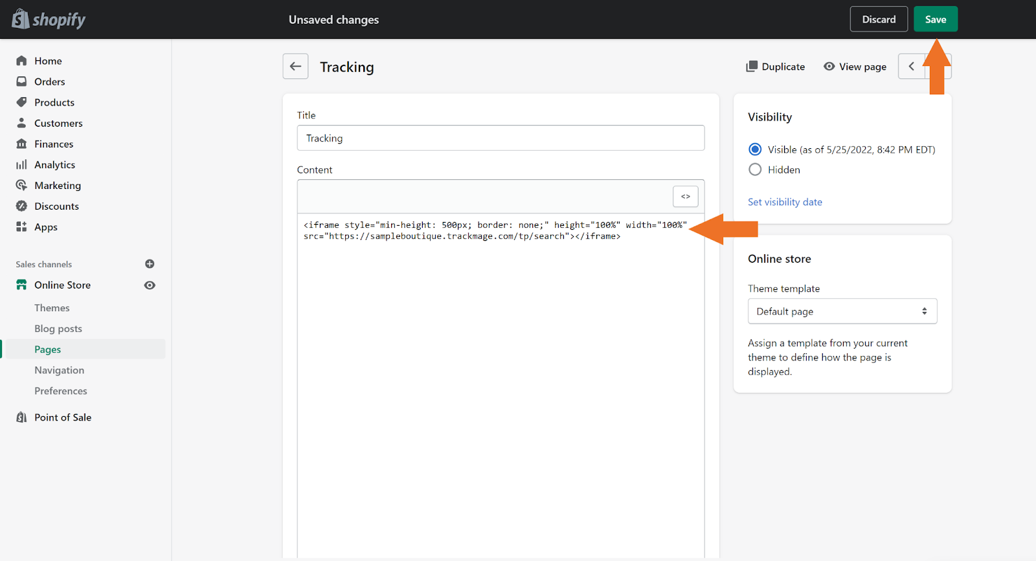Click the Online store card heading
The width and height of the screenshot is (1036, 561).
(x=780, y=259)
